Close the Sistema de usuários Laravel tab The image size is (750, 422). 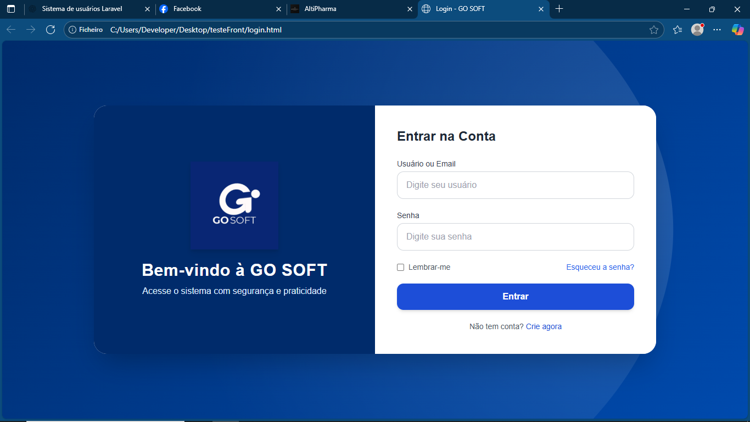(x=147, y=9)
